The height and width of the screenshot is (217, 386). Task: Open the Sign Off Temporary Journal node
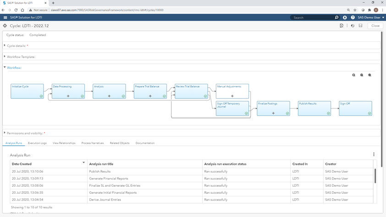coord(232,108)
